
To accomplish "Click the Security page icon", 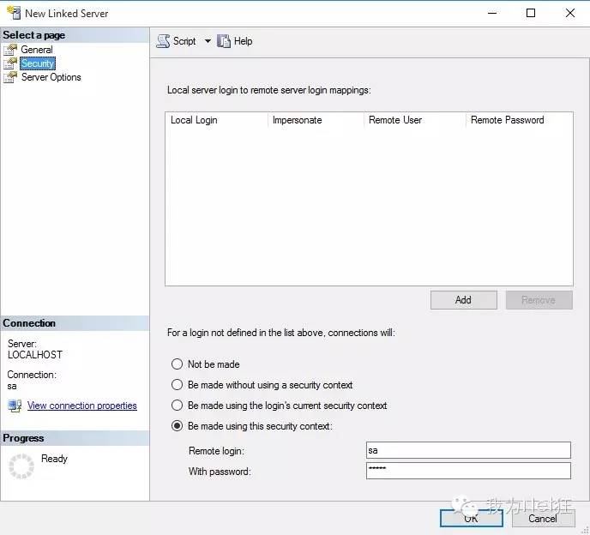I will click(x=10, y=63).
